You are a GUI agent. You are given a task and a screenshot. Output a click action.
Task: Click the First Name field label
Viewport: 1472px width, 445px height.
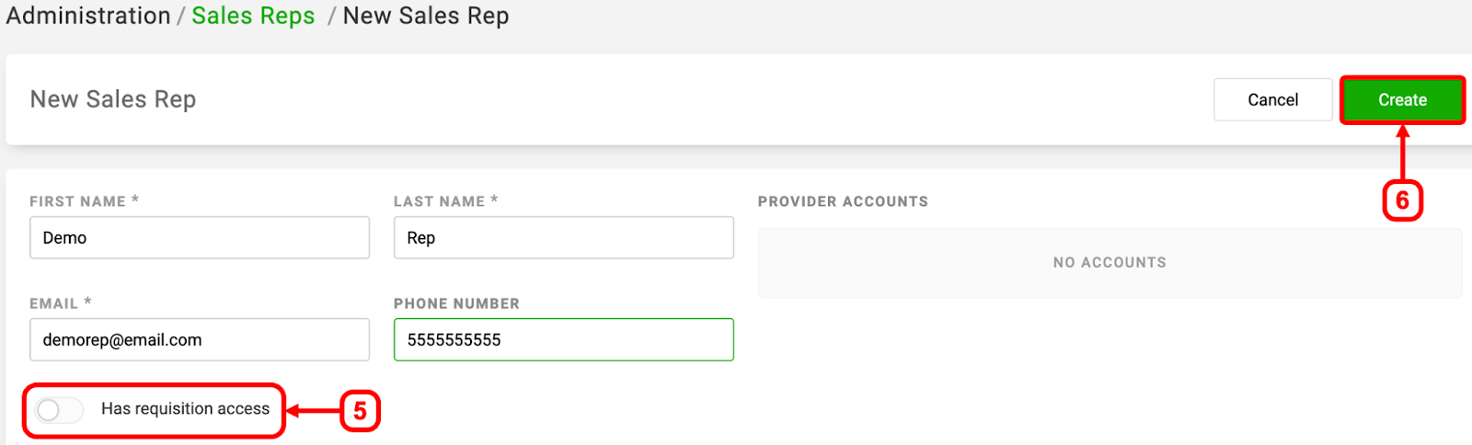[84, 201]
